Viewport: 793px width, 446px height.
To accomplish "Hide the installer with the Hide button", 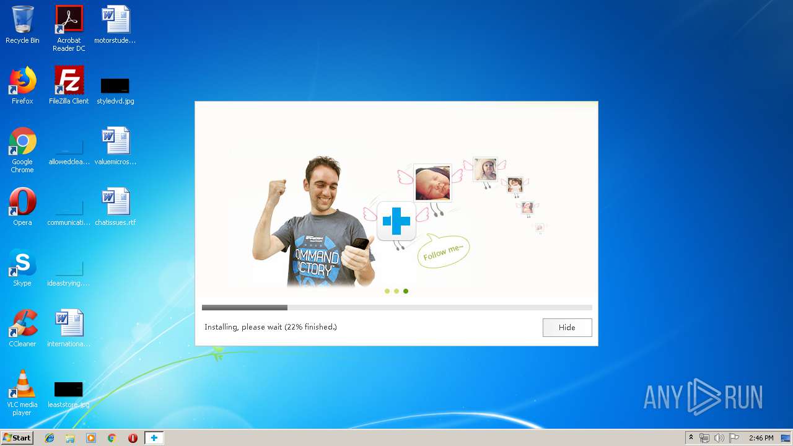I will pyautogui.click(x=567, y=328).
